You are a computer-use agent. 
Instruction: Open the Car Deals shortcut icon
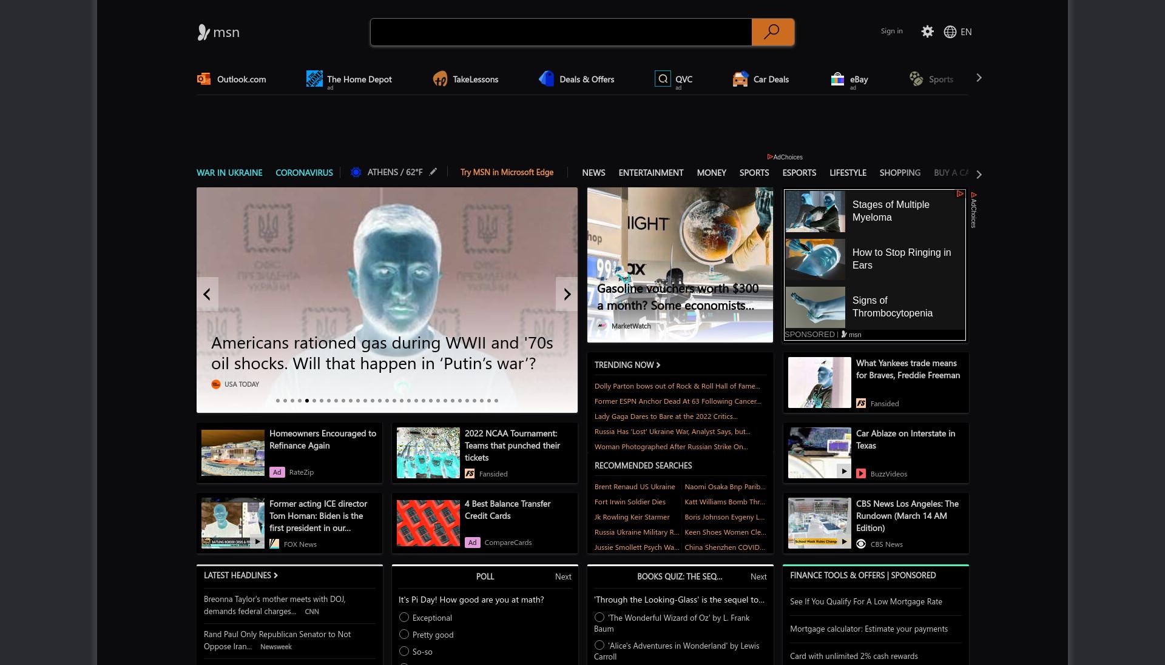coord(740,79)
